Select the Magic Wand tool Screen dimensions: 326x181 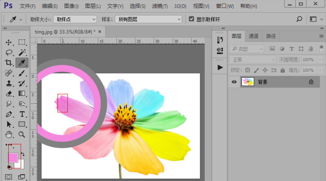coord(22,53)
